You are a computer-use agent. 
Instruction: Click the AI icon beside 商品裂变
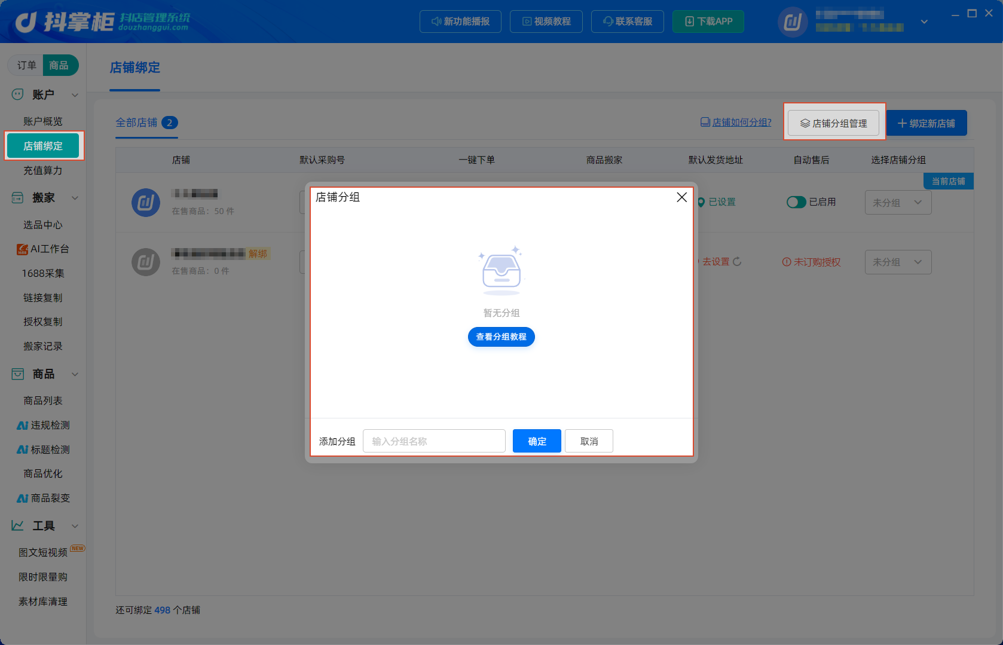click(23, 499)
